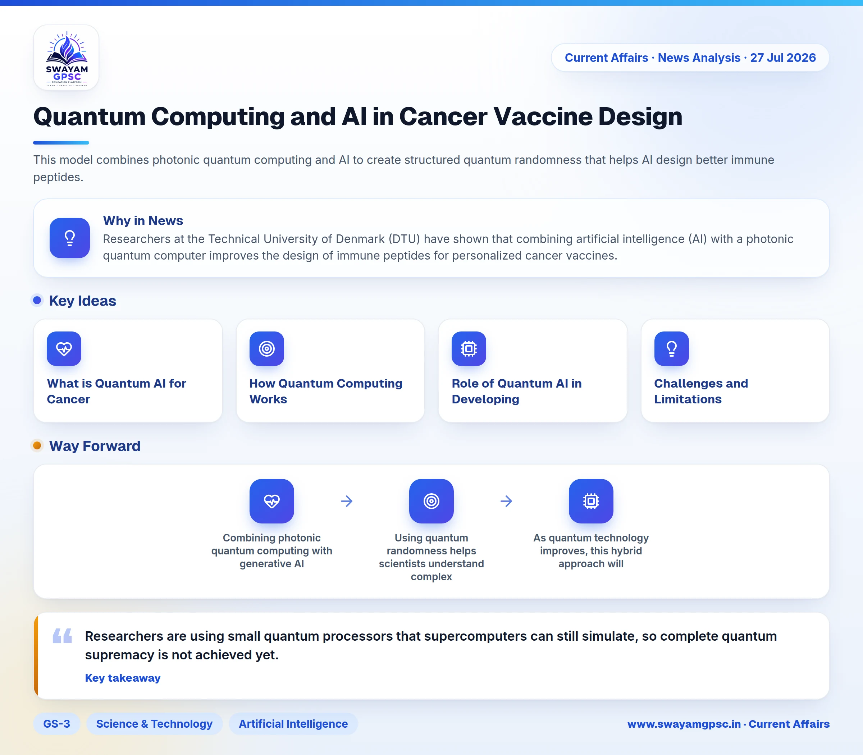863x755 pixels.
Task: Click the lightbulb icon in Challenges and Limitations card
Action: point(672,349)
